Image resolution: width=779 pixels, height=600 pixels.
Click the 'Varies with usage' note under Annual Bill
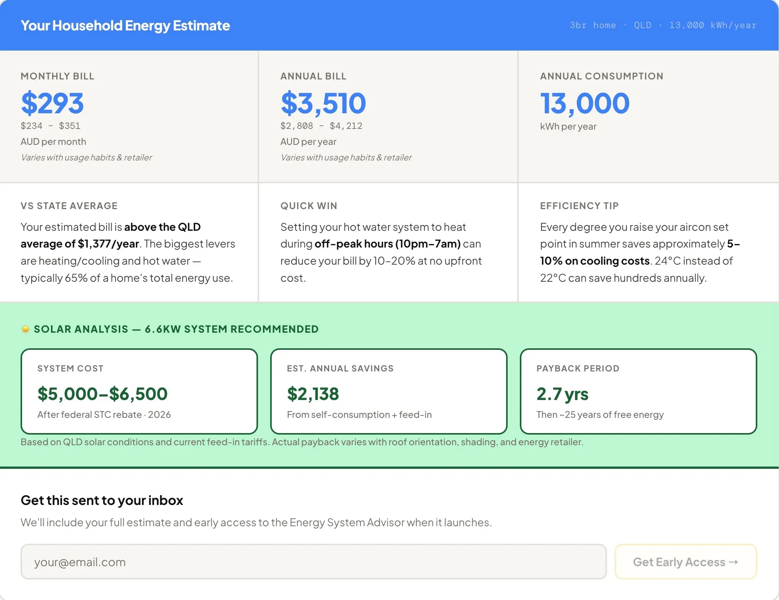tap(346, 157)
